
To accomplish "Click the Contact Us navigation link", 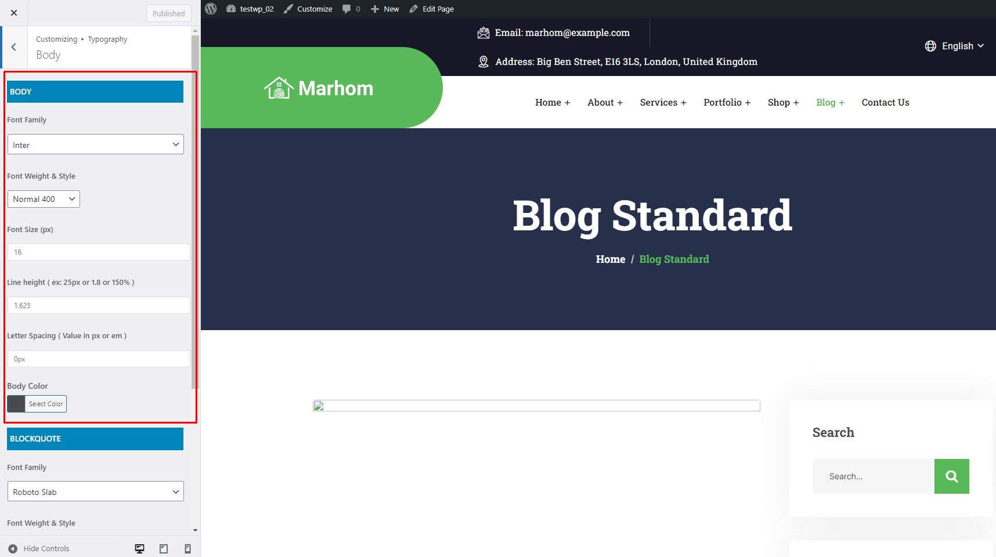I will pos(885,102).
